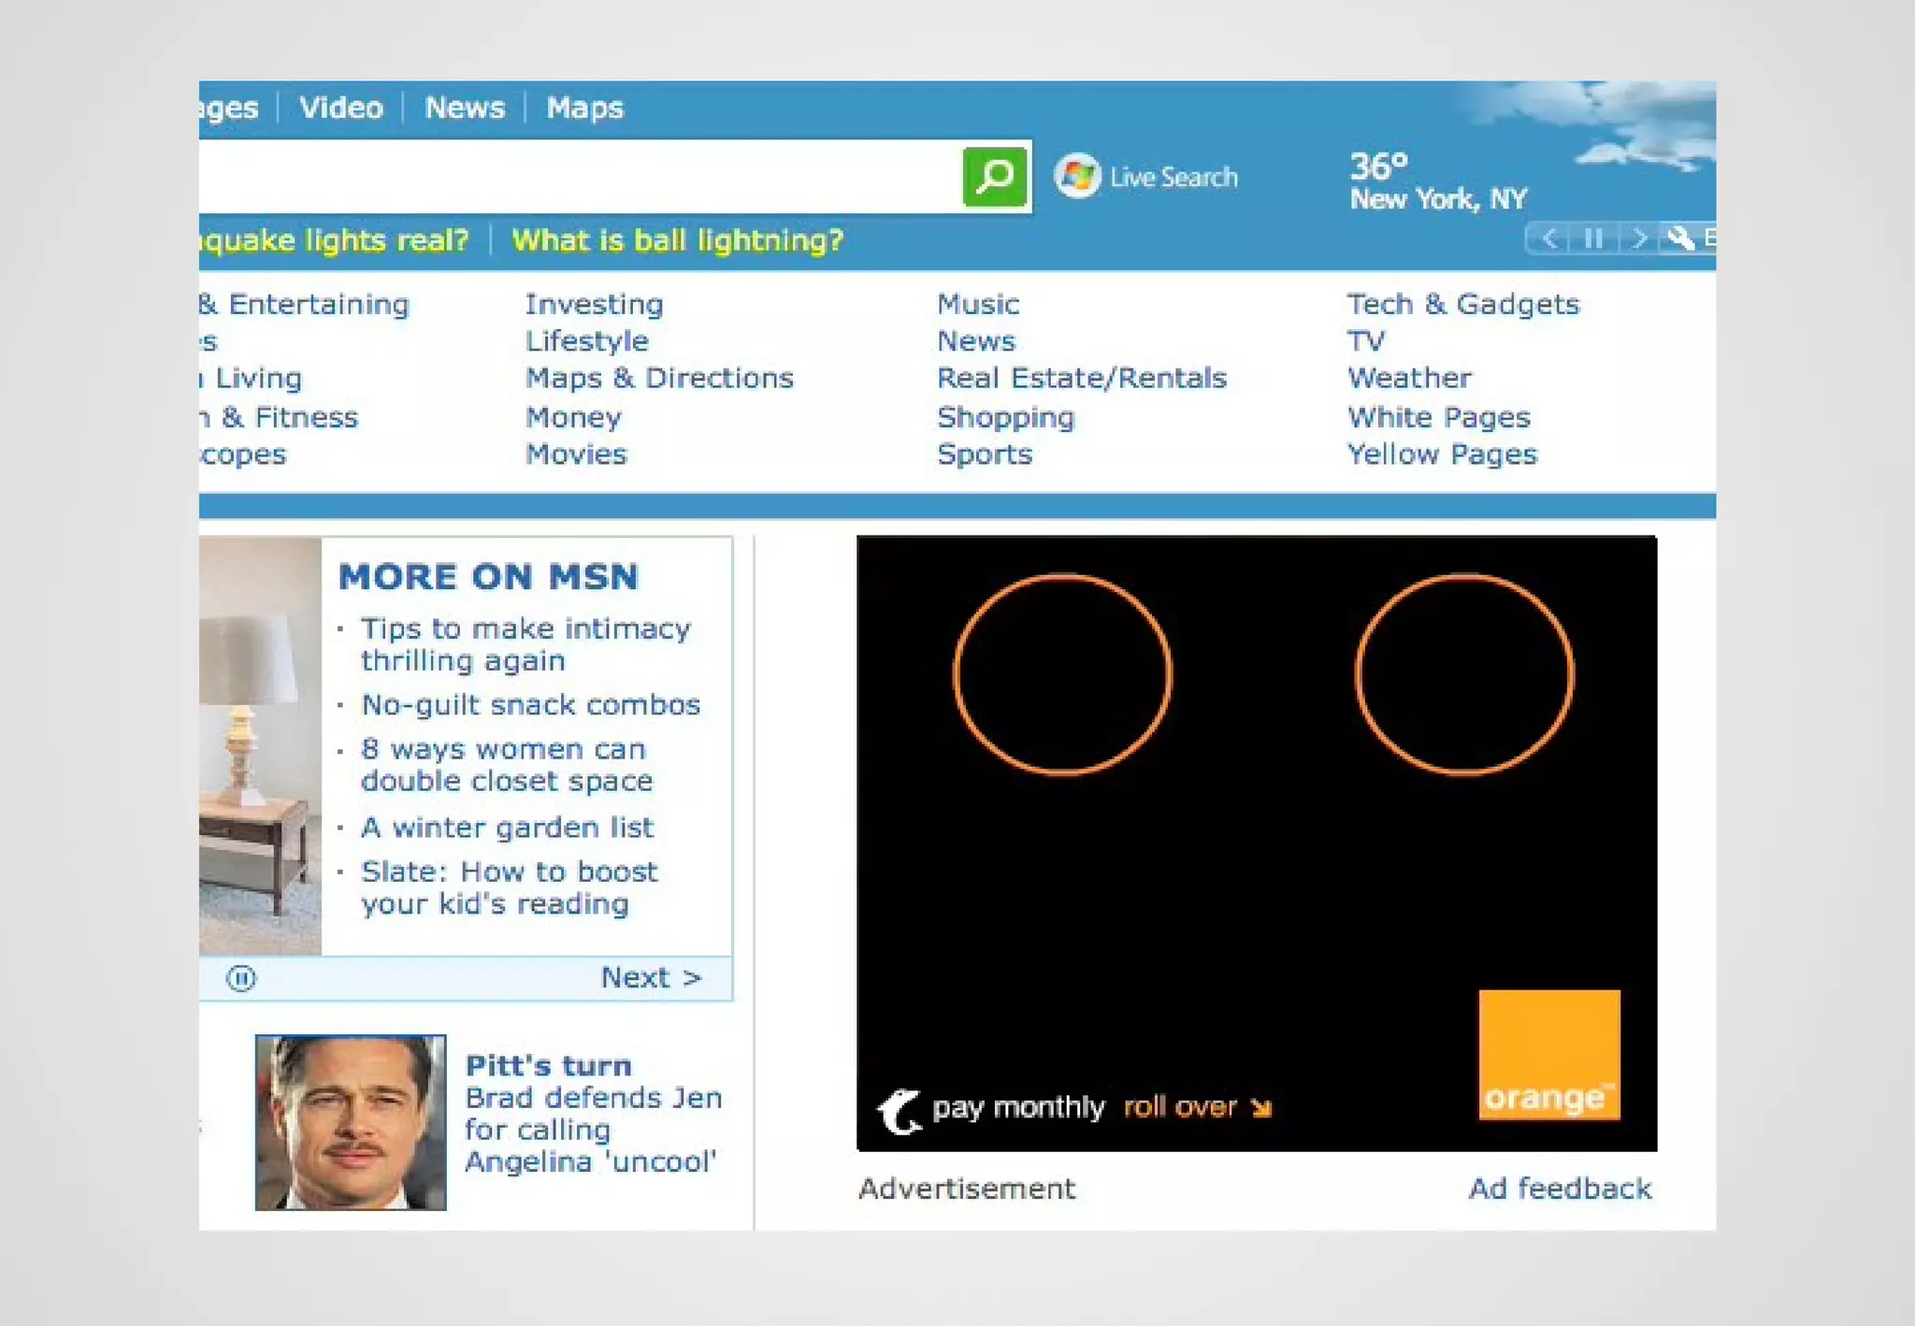Click the Orange logo in advertisement
The image size is (1915, 1326).
click(x=1548, y=1055)
